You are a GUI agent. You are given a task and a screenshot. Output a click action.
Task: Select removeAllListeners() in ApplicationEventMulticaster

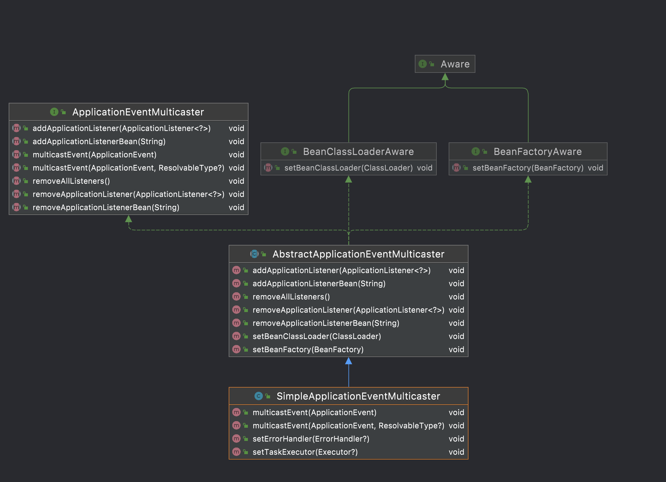71,181
